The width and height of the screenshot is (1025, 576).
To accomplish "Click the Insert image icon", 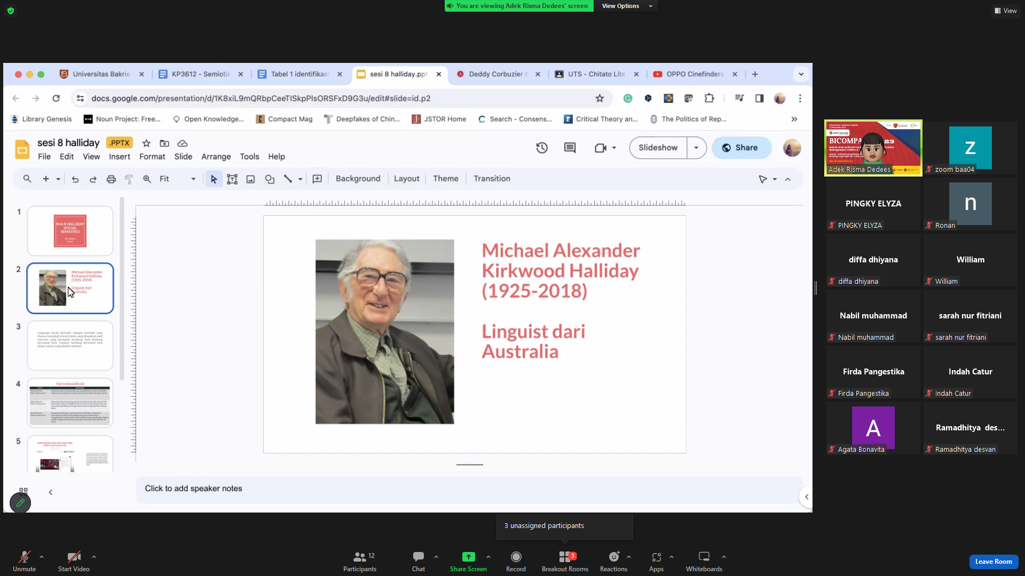I will pos(250,179).
